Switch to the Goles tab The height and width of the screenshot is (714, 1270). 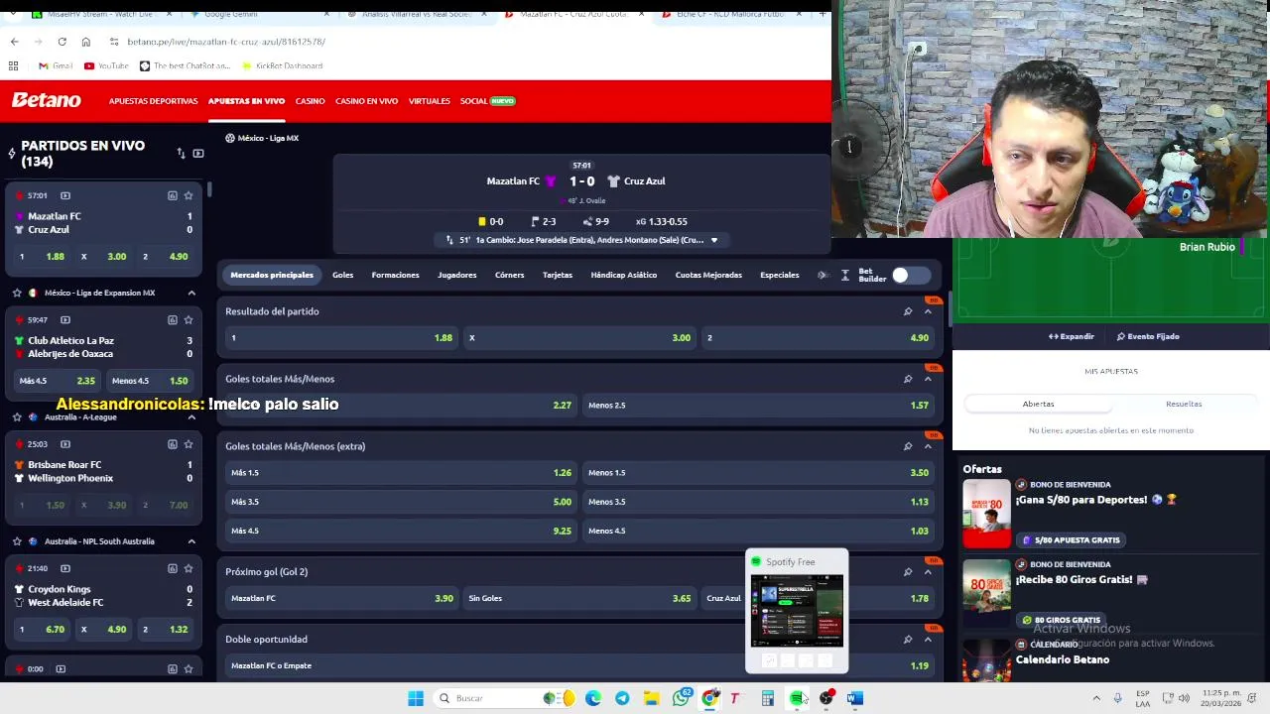(x=342, y=275)
